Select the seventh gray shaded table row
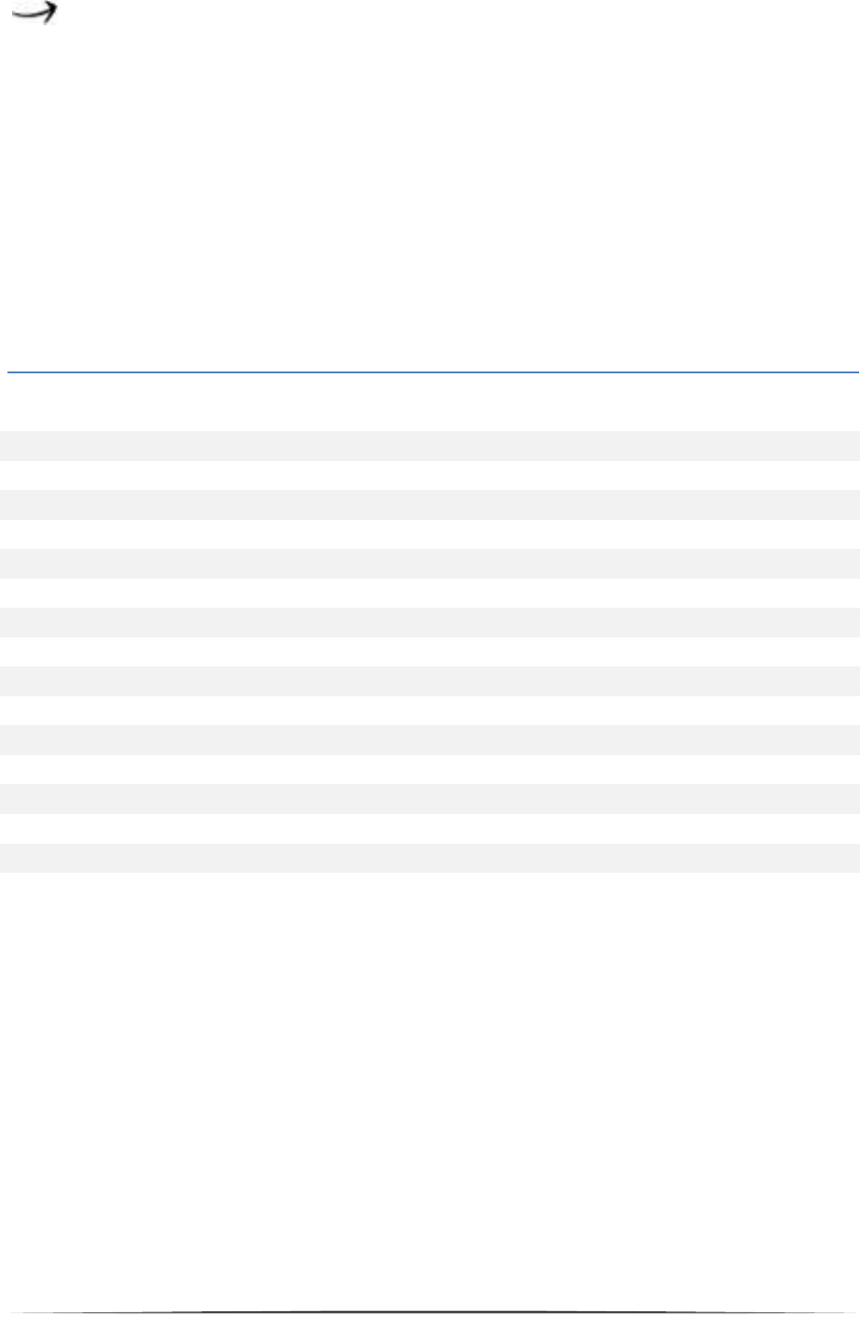The width and height of the screenshot is (860, 1317). (430, 799)
